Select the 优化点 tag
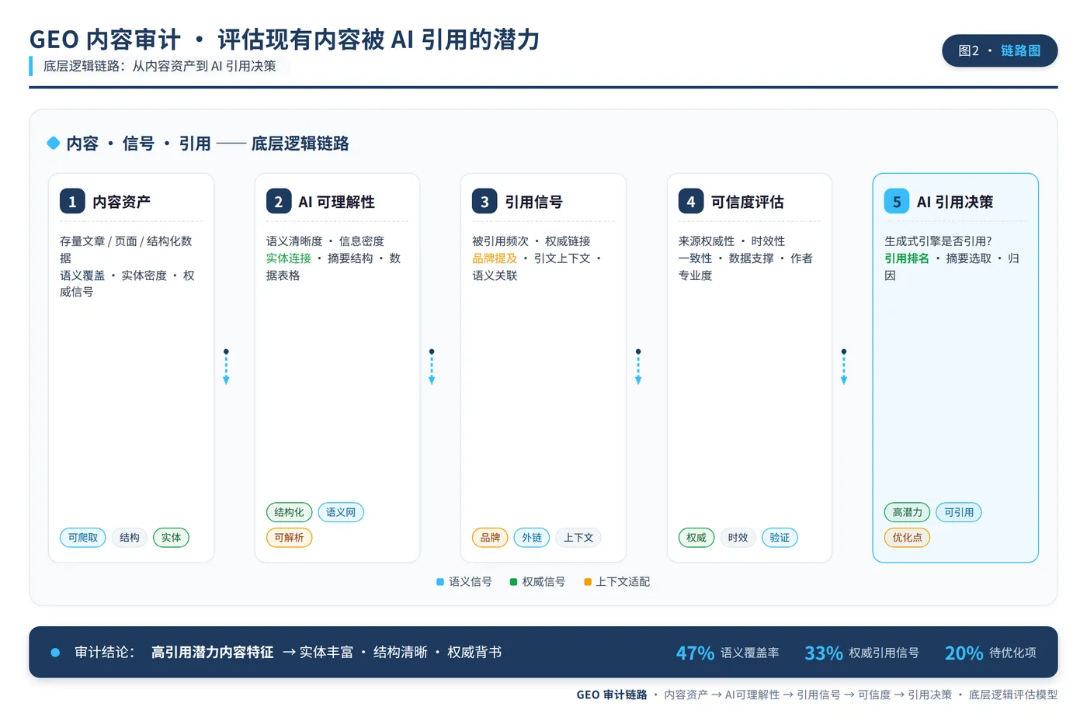This screenshot has height=724, width=1087. tap(908, 538)
